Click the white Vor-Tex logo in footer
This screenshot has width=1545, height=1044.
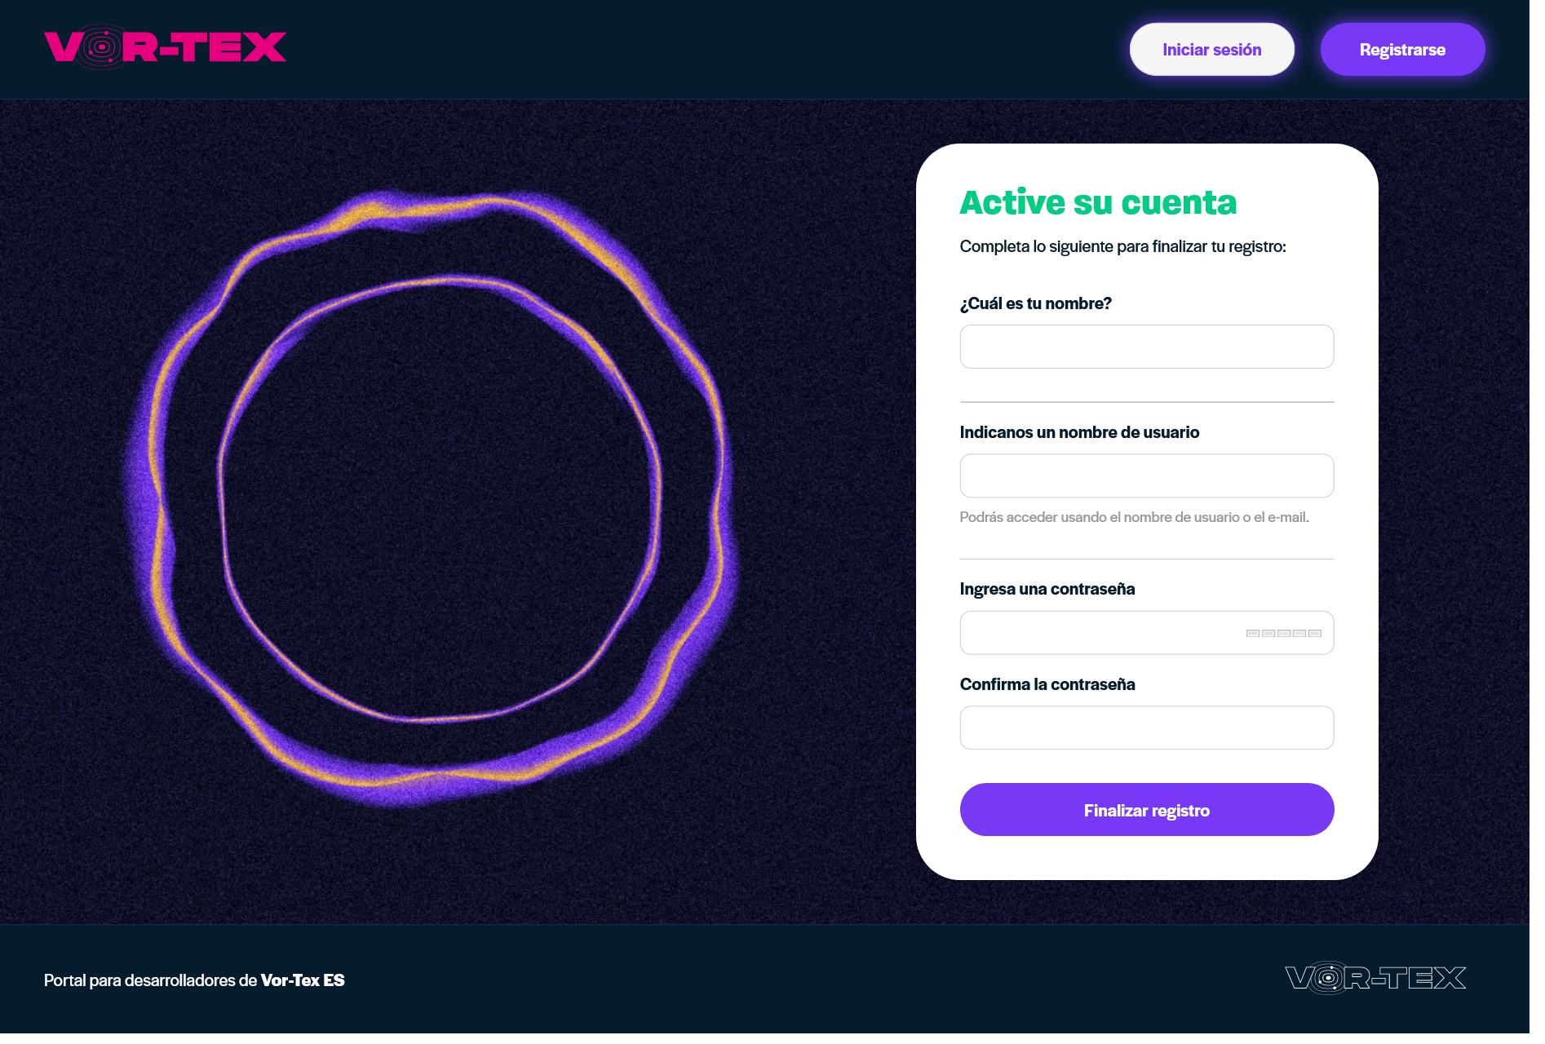1375,977
